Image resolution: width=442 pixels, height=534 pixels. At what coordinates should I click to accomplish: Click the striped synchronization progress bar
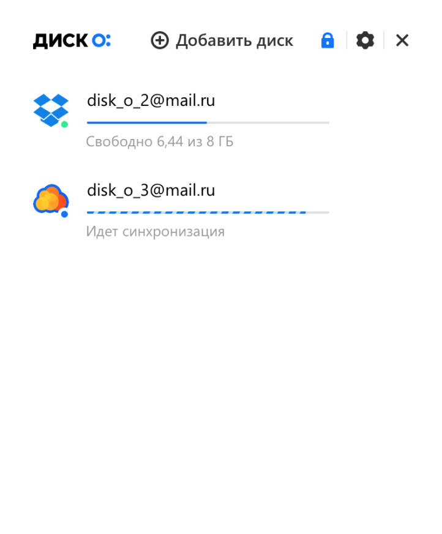(208, 212)
